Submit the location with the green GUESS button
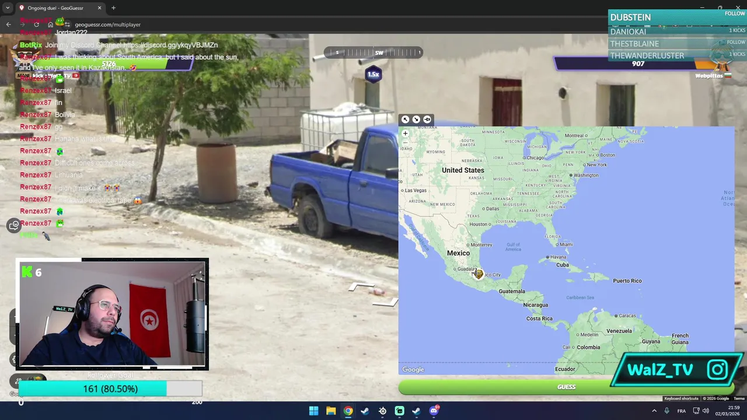This screenshot has width=747, height=420. point(566,387)
